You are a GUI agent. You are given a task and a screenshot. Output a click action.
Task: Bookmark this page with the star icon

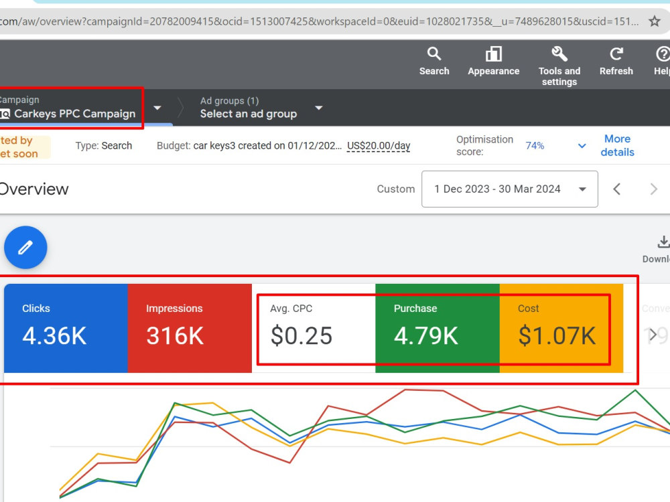click(x=654, y=21)
